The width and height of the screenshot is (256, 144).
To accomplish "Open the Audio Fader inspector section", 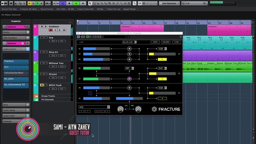I will click(16, 116).
